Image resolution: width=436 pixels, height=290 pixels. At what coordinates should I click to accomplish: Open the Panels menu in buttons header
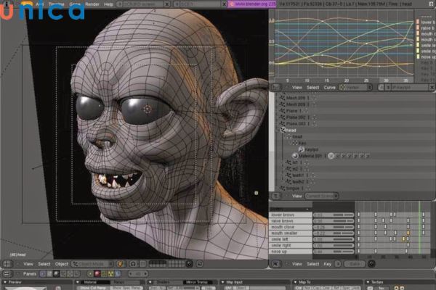[30, 274]
